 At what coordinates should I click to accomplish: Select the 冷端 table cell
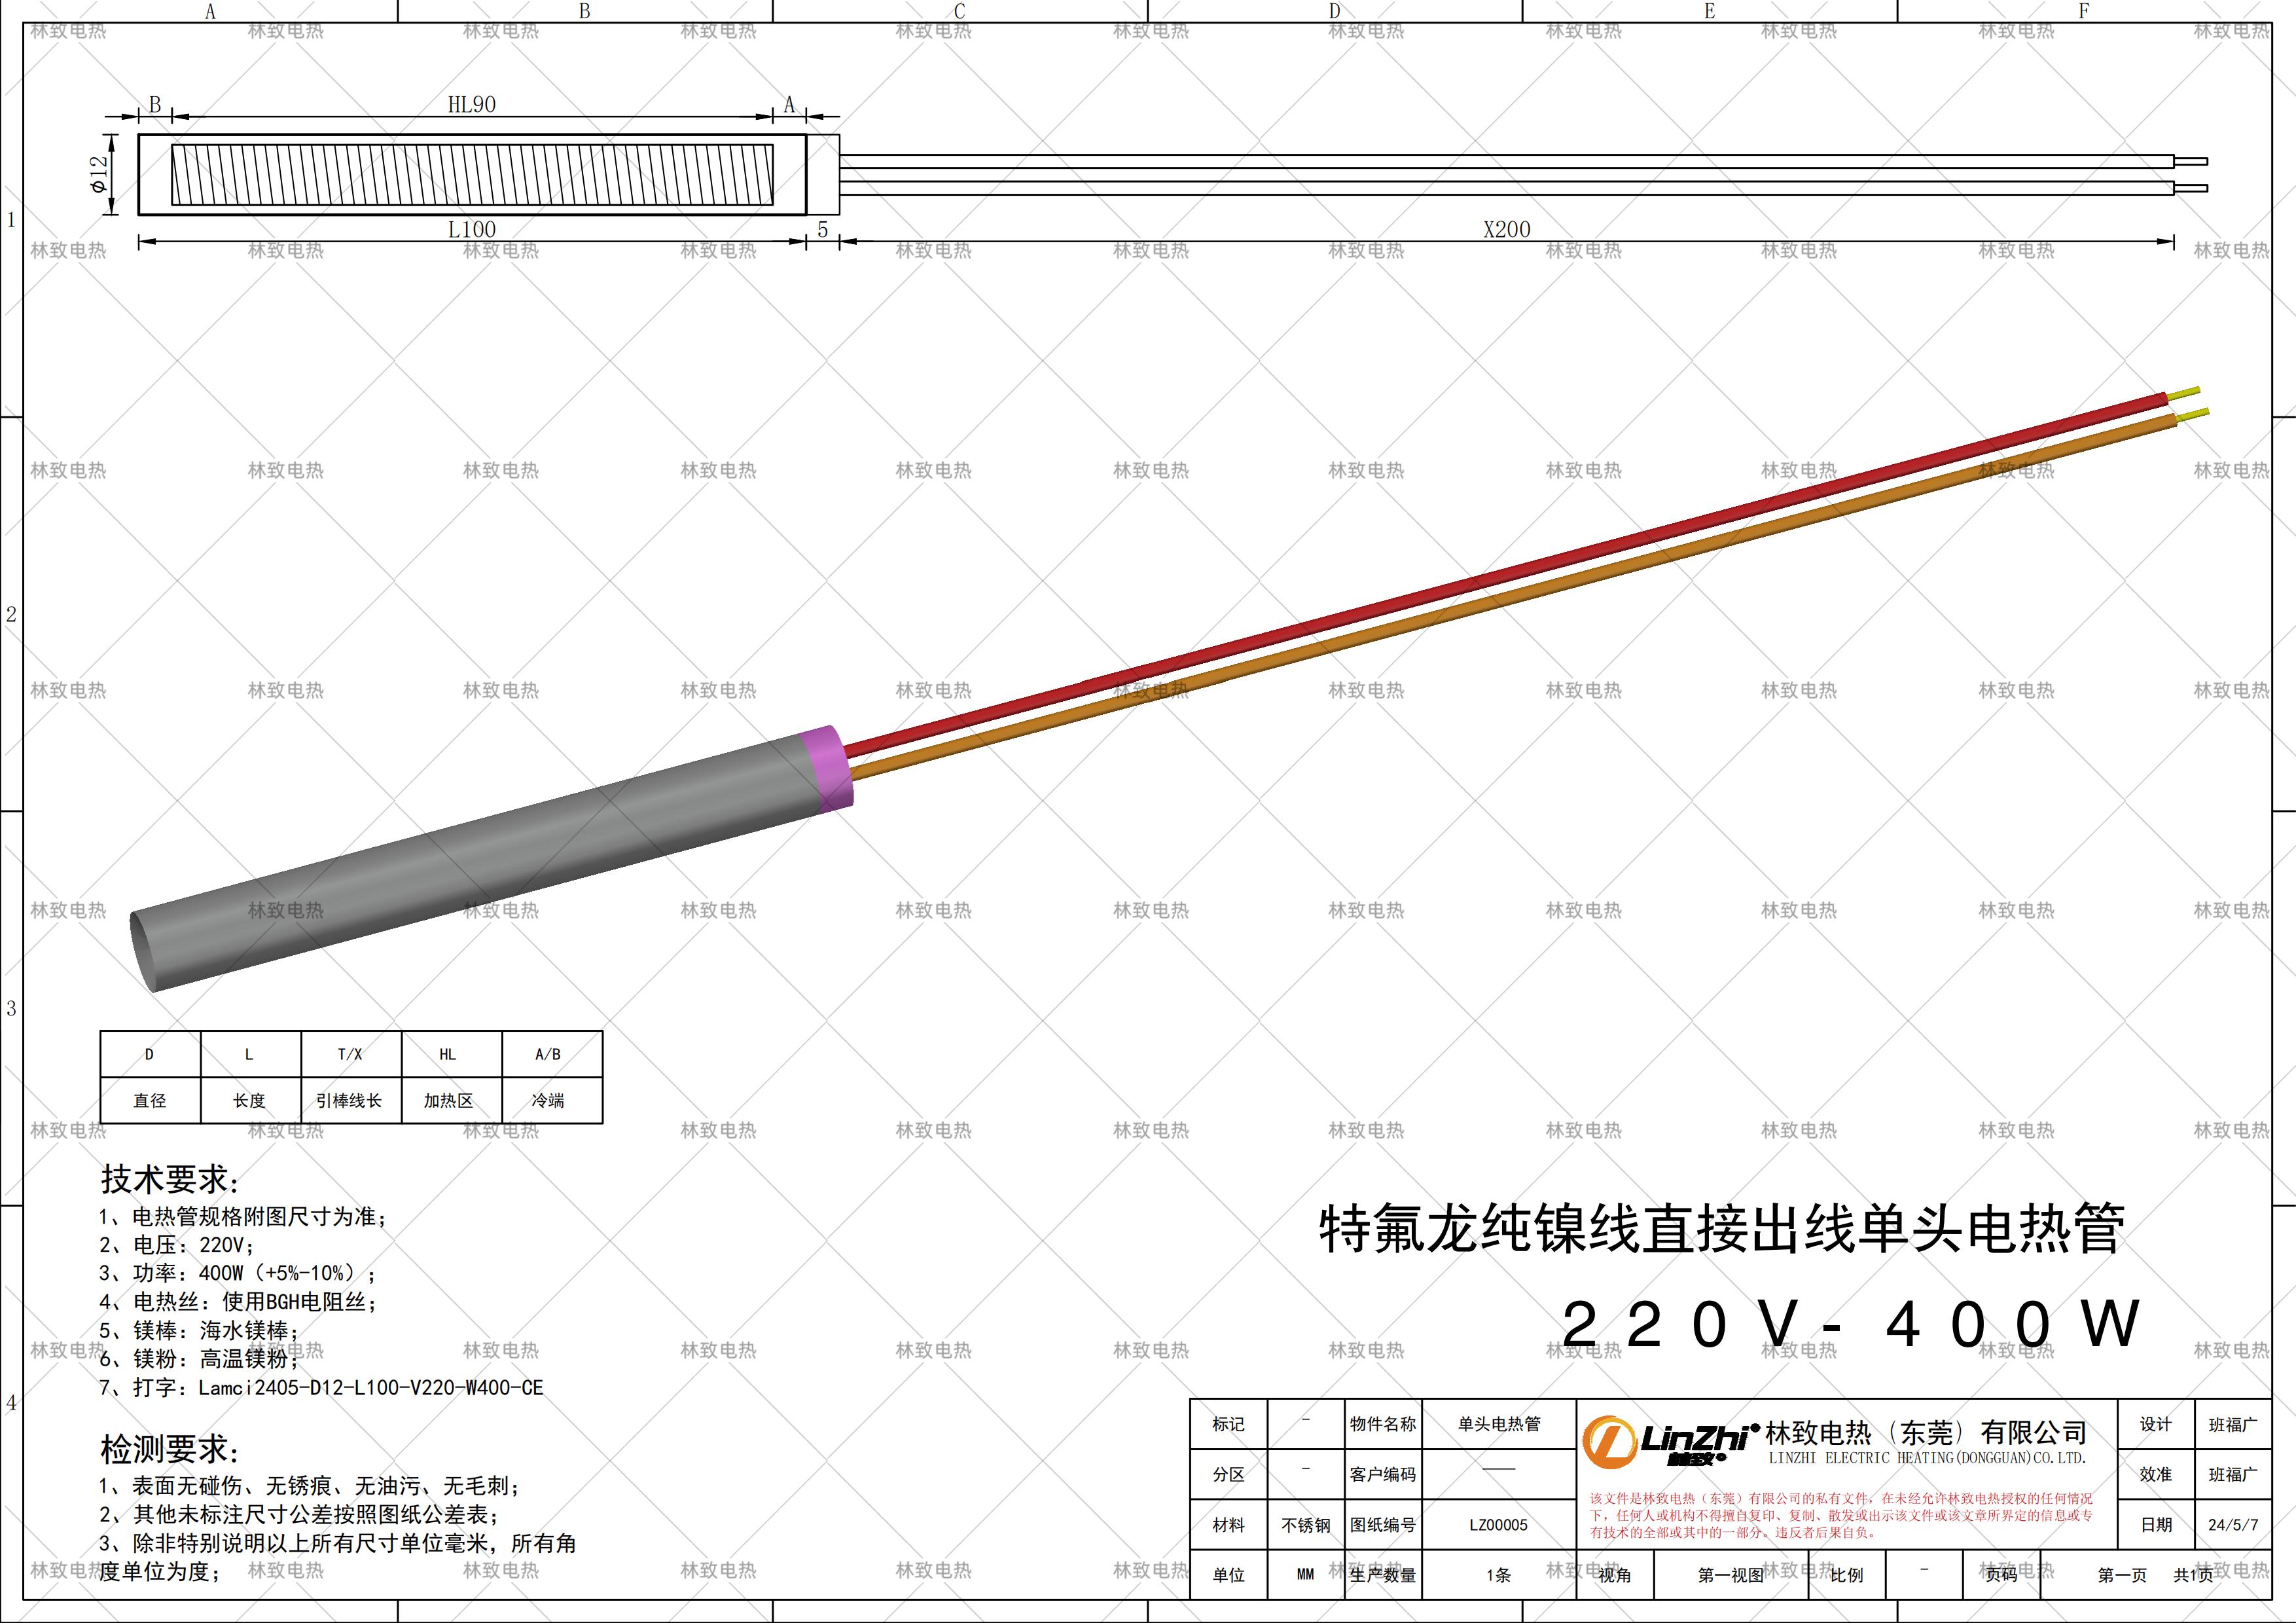[548, 1100]
